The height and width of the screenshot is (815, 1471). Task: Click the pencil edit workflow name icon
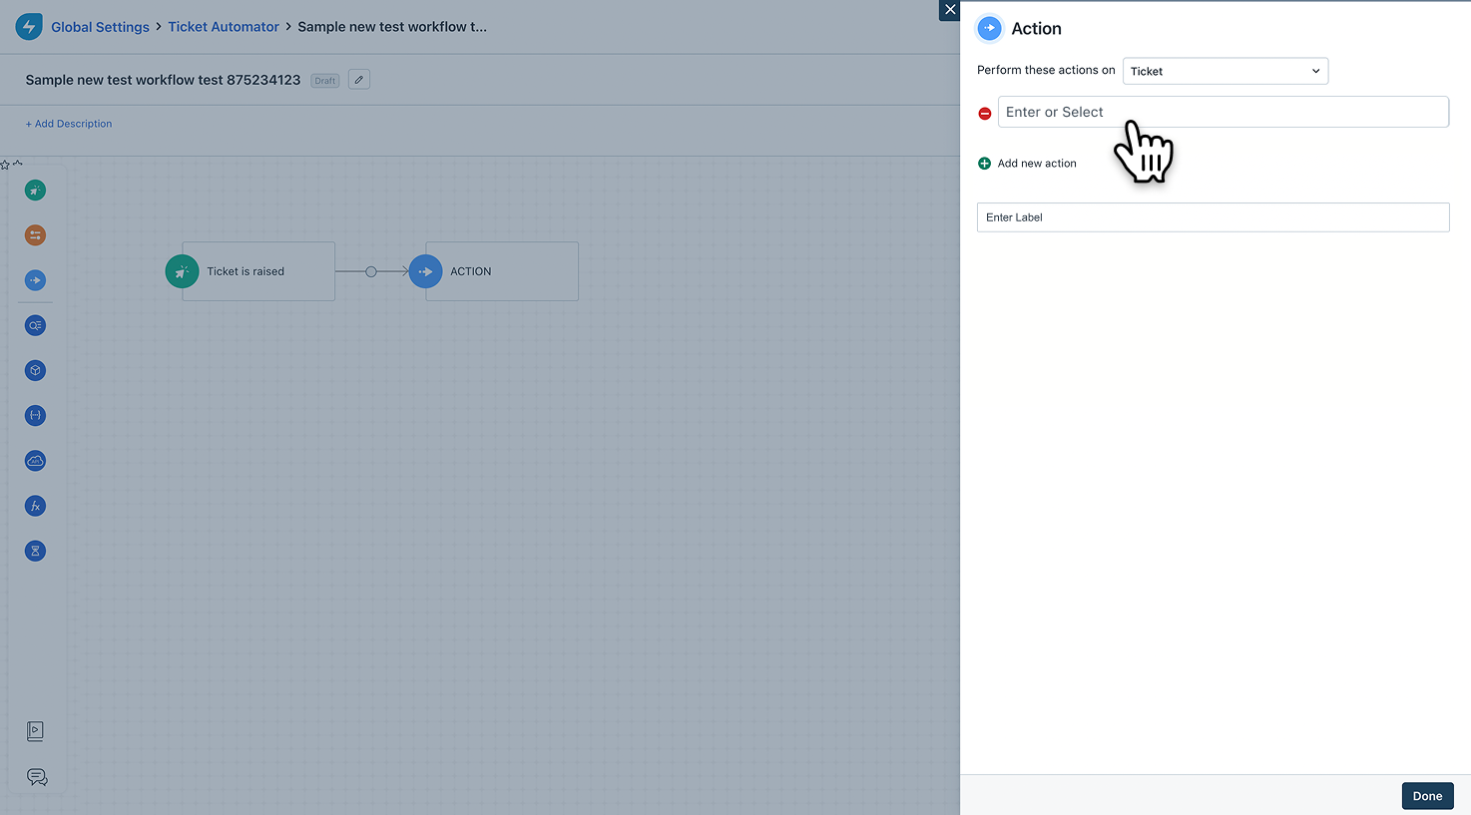[359, 80]
